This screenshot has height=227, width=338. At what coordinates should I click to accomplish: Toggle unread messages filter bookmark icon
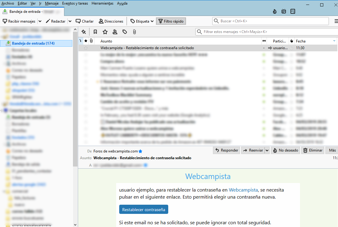click(95, 32)
